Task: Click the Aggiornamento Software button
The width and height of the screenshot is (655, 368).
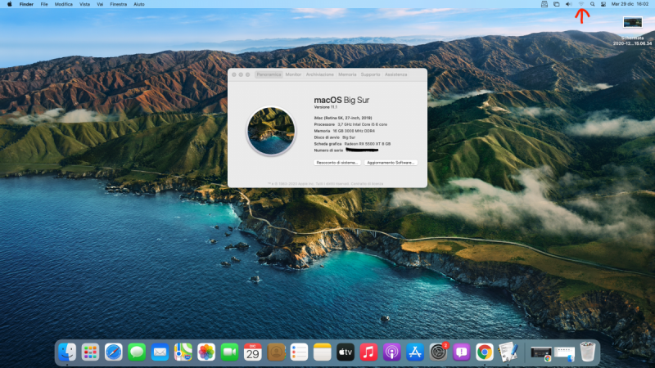Action: (x=391, y=163)
